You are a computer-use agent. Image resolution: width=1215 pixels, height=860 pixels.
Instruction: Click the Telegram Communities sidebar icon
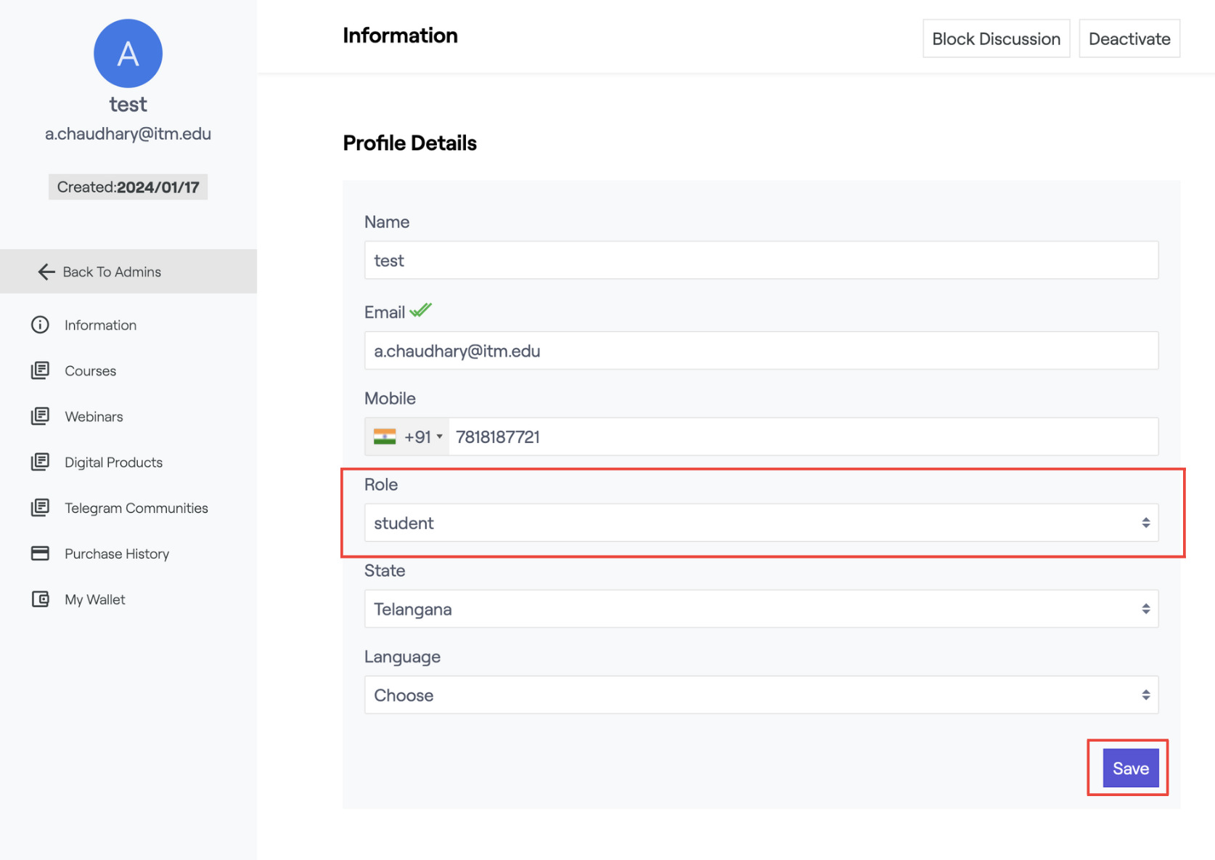click(40, 508)
